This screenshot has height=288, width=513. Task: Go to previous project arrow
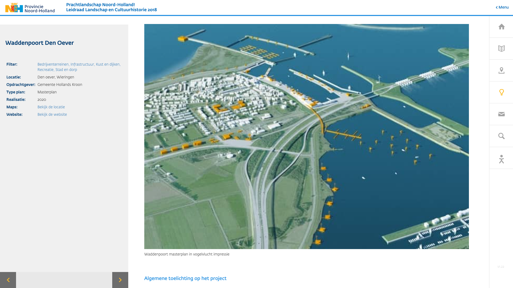8,280
